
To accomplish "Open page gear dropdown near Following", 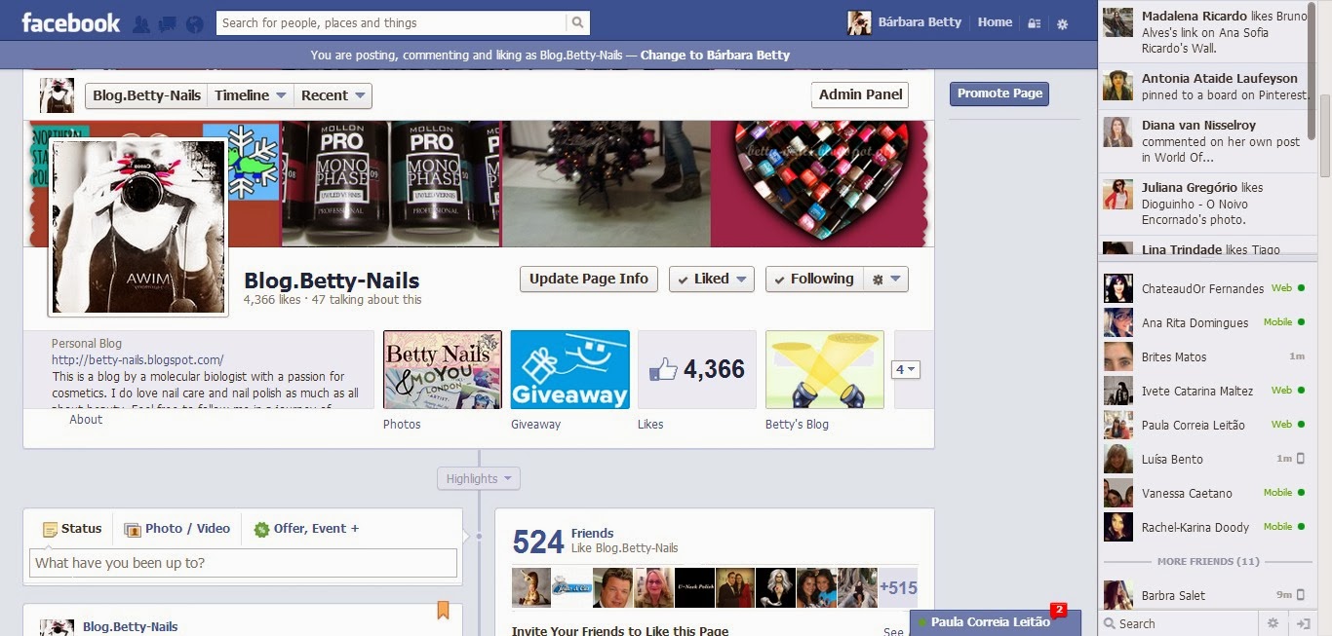I will (x=886, y=279).
